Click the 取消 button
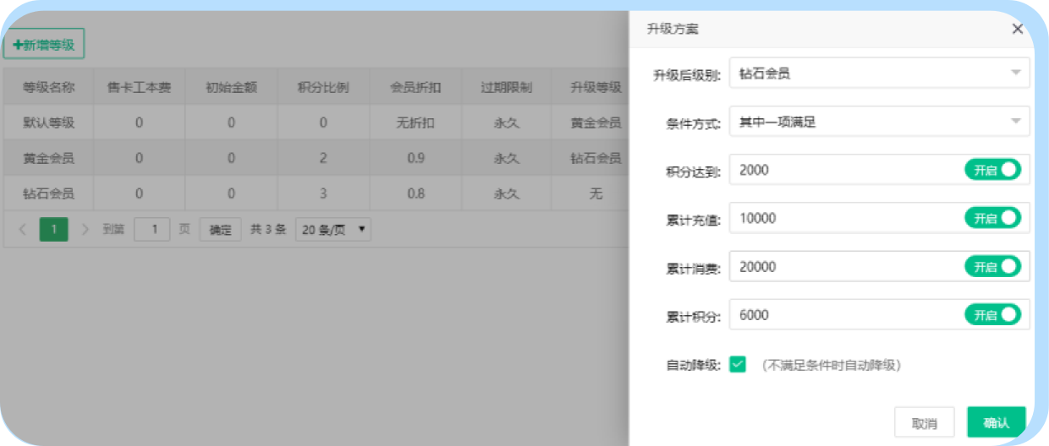 924,422
